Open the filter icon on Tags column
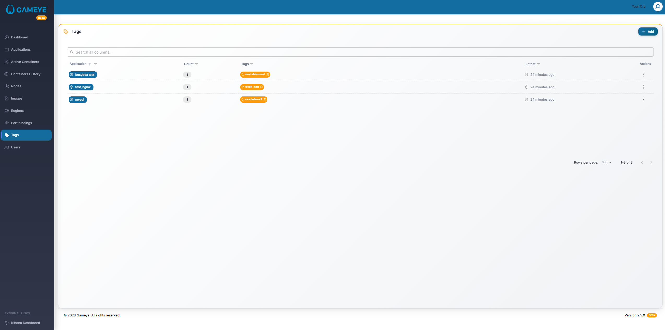Screen dimensions: 665x330 coord(252,64)
